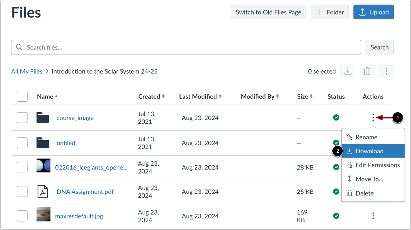The image size is (411, 230).
Task: Click the bulk download icon button
Action: coord(348,71)
